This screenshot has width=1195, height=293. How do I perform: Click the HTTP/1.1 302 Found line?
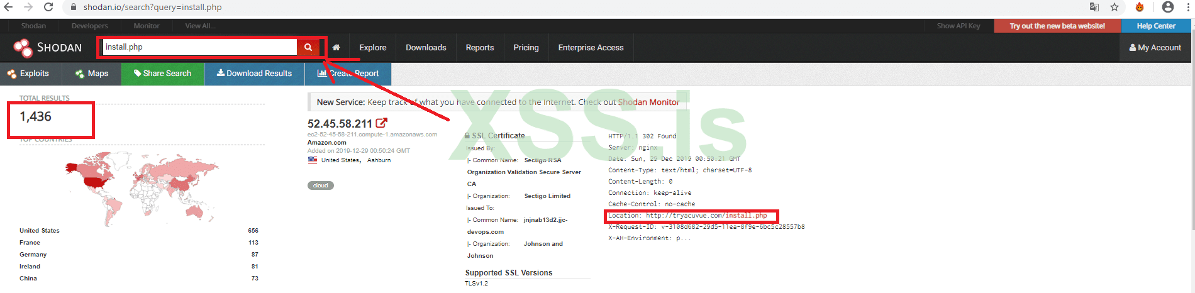pyautogui.click(x=642, y=136)
